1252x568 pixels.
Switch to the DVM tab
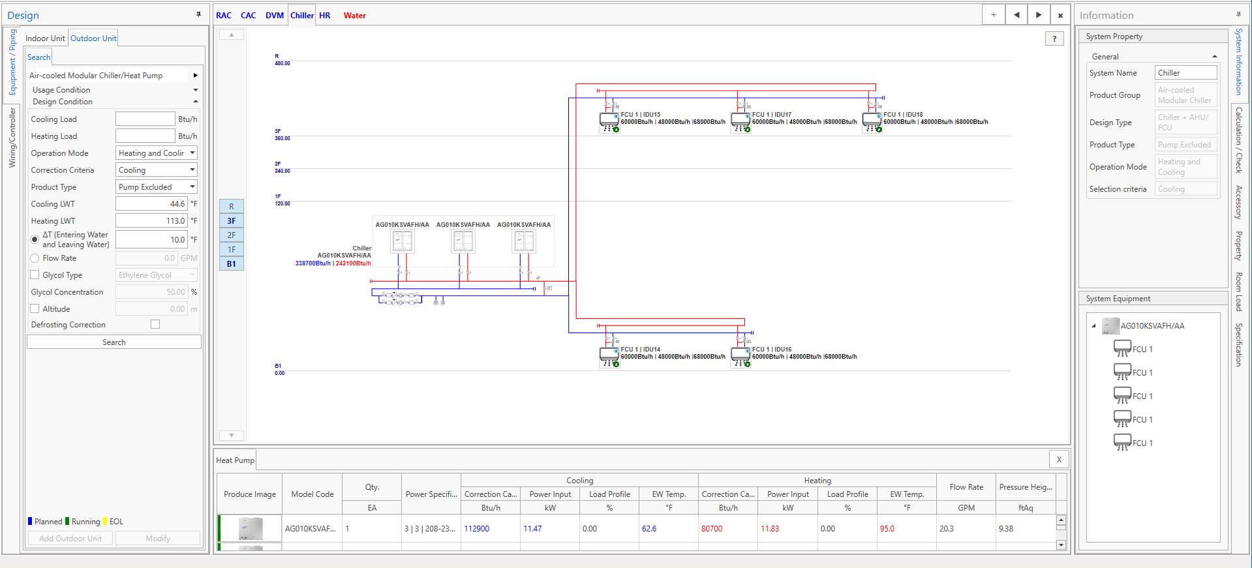tap(274, 16)
